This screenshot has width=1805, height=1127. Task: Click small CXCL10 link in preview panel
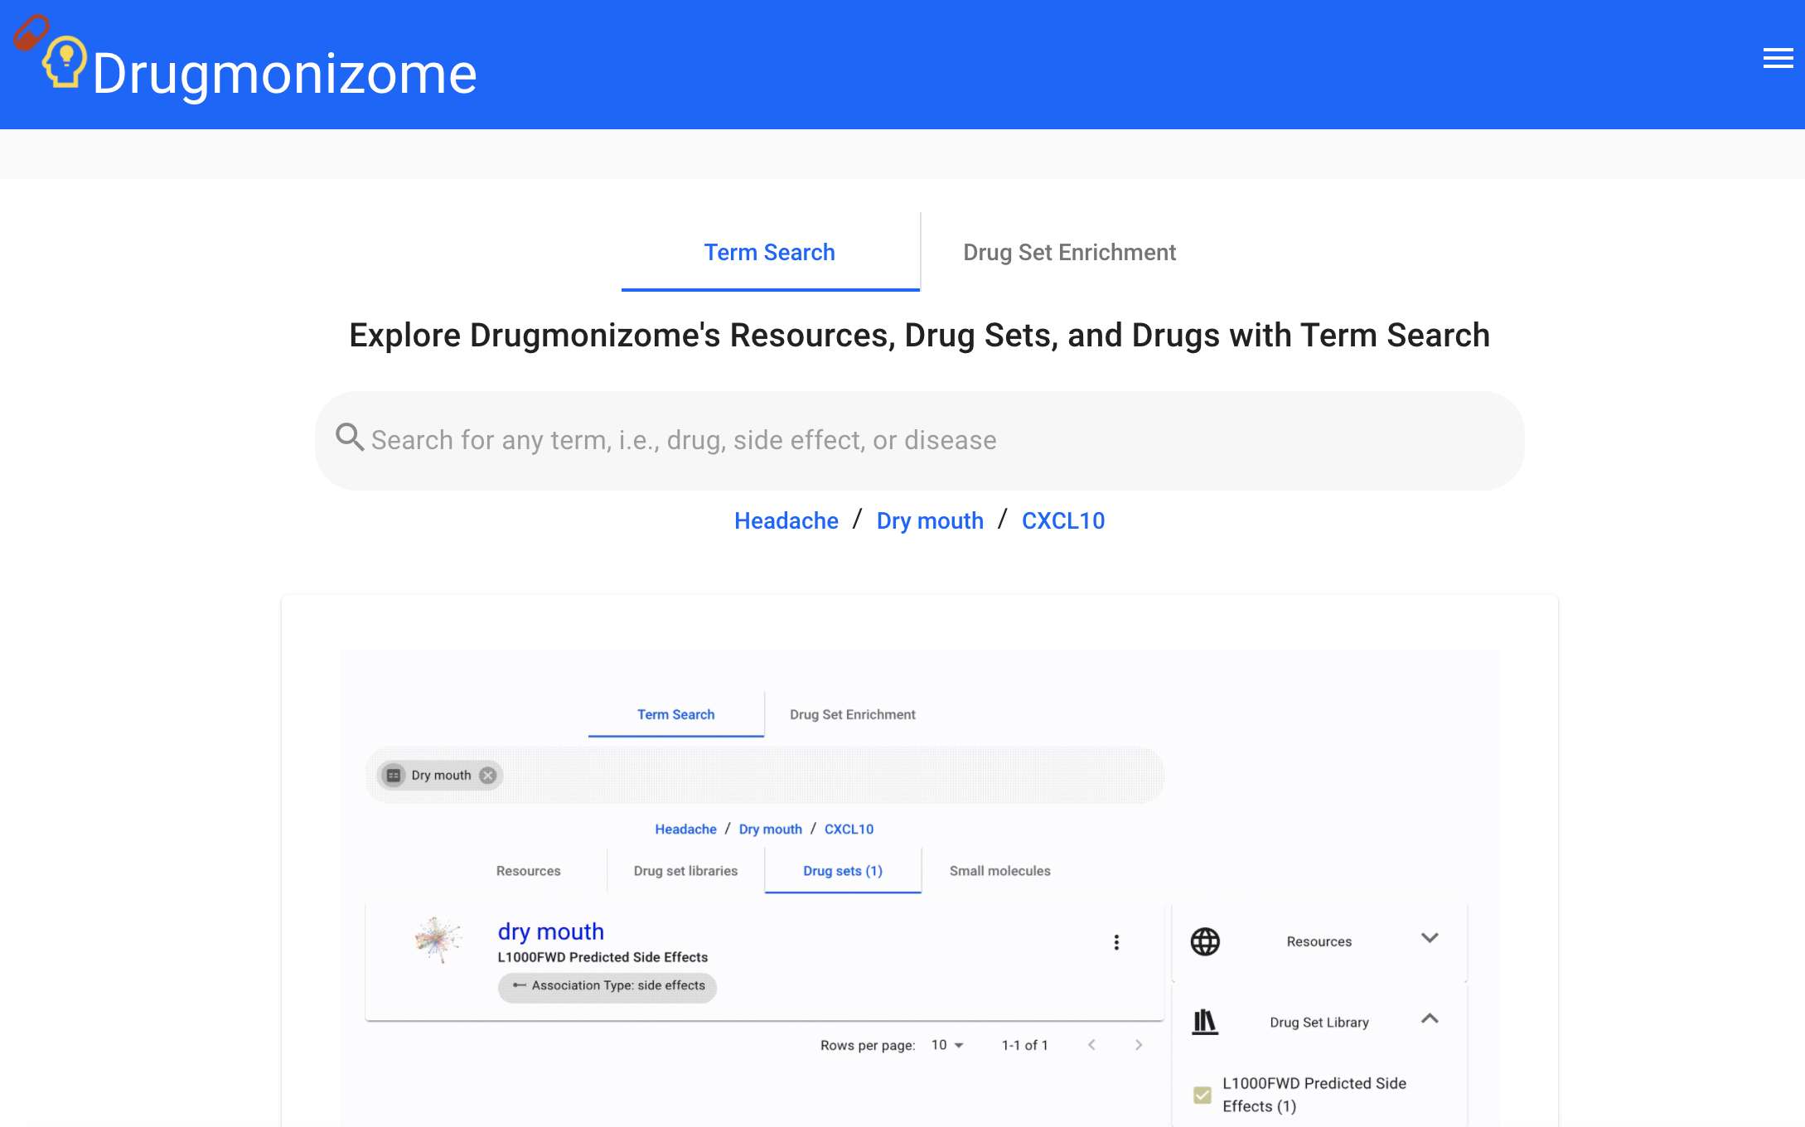[849, 829]
